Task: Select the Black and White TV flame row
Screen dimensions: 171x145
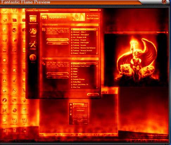Action: pos(83,84)
